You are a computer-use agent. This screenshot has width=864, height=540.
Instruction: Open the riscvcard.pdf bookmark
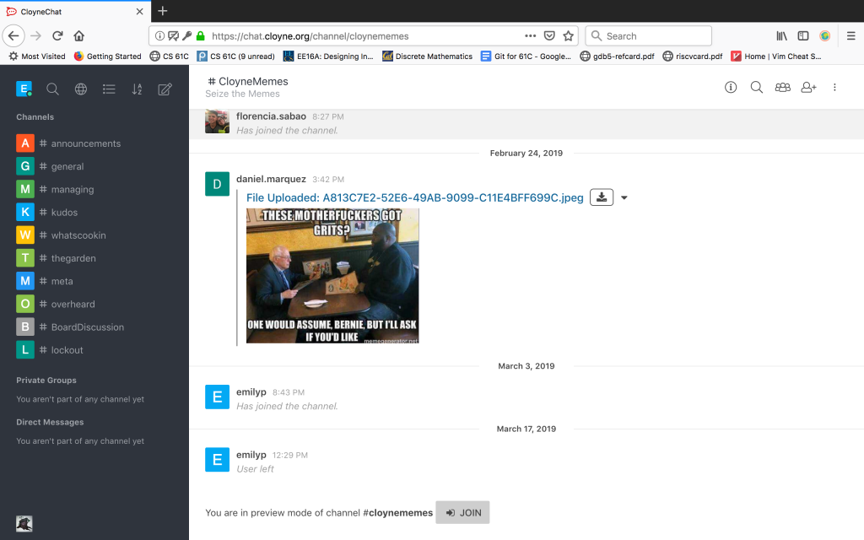693,57
